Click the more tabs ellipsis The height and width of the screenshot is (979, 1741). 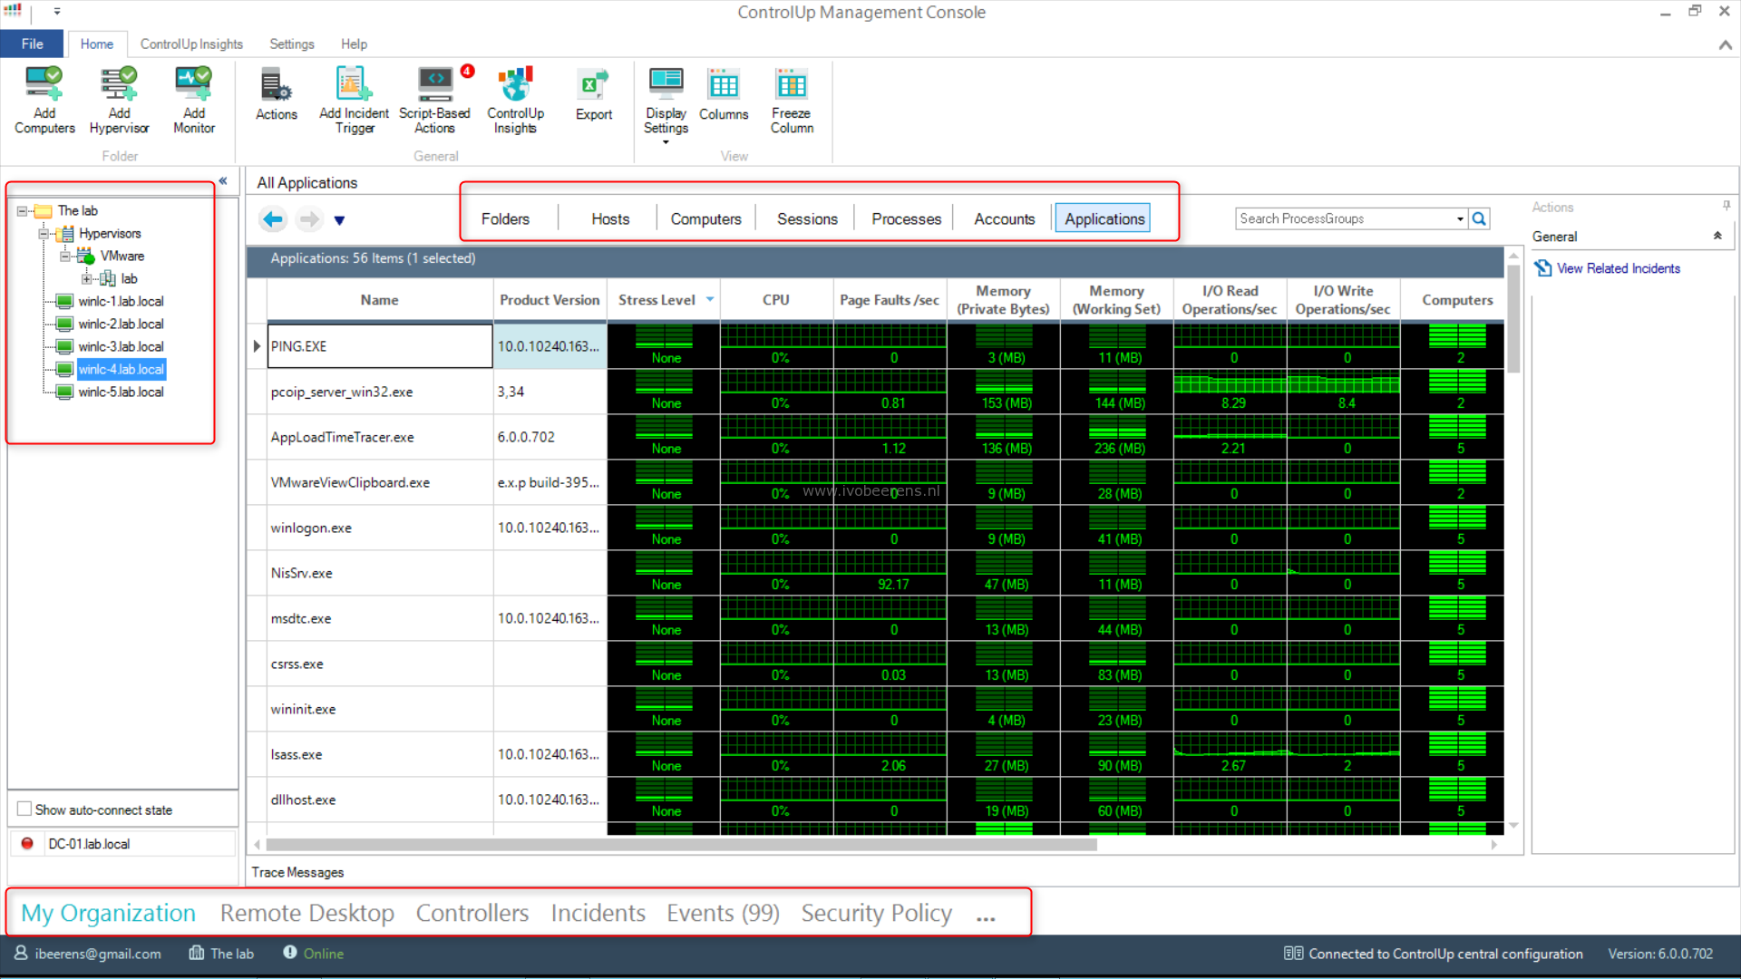coord(986,917)
